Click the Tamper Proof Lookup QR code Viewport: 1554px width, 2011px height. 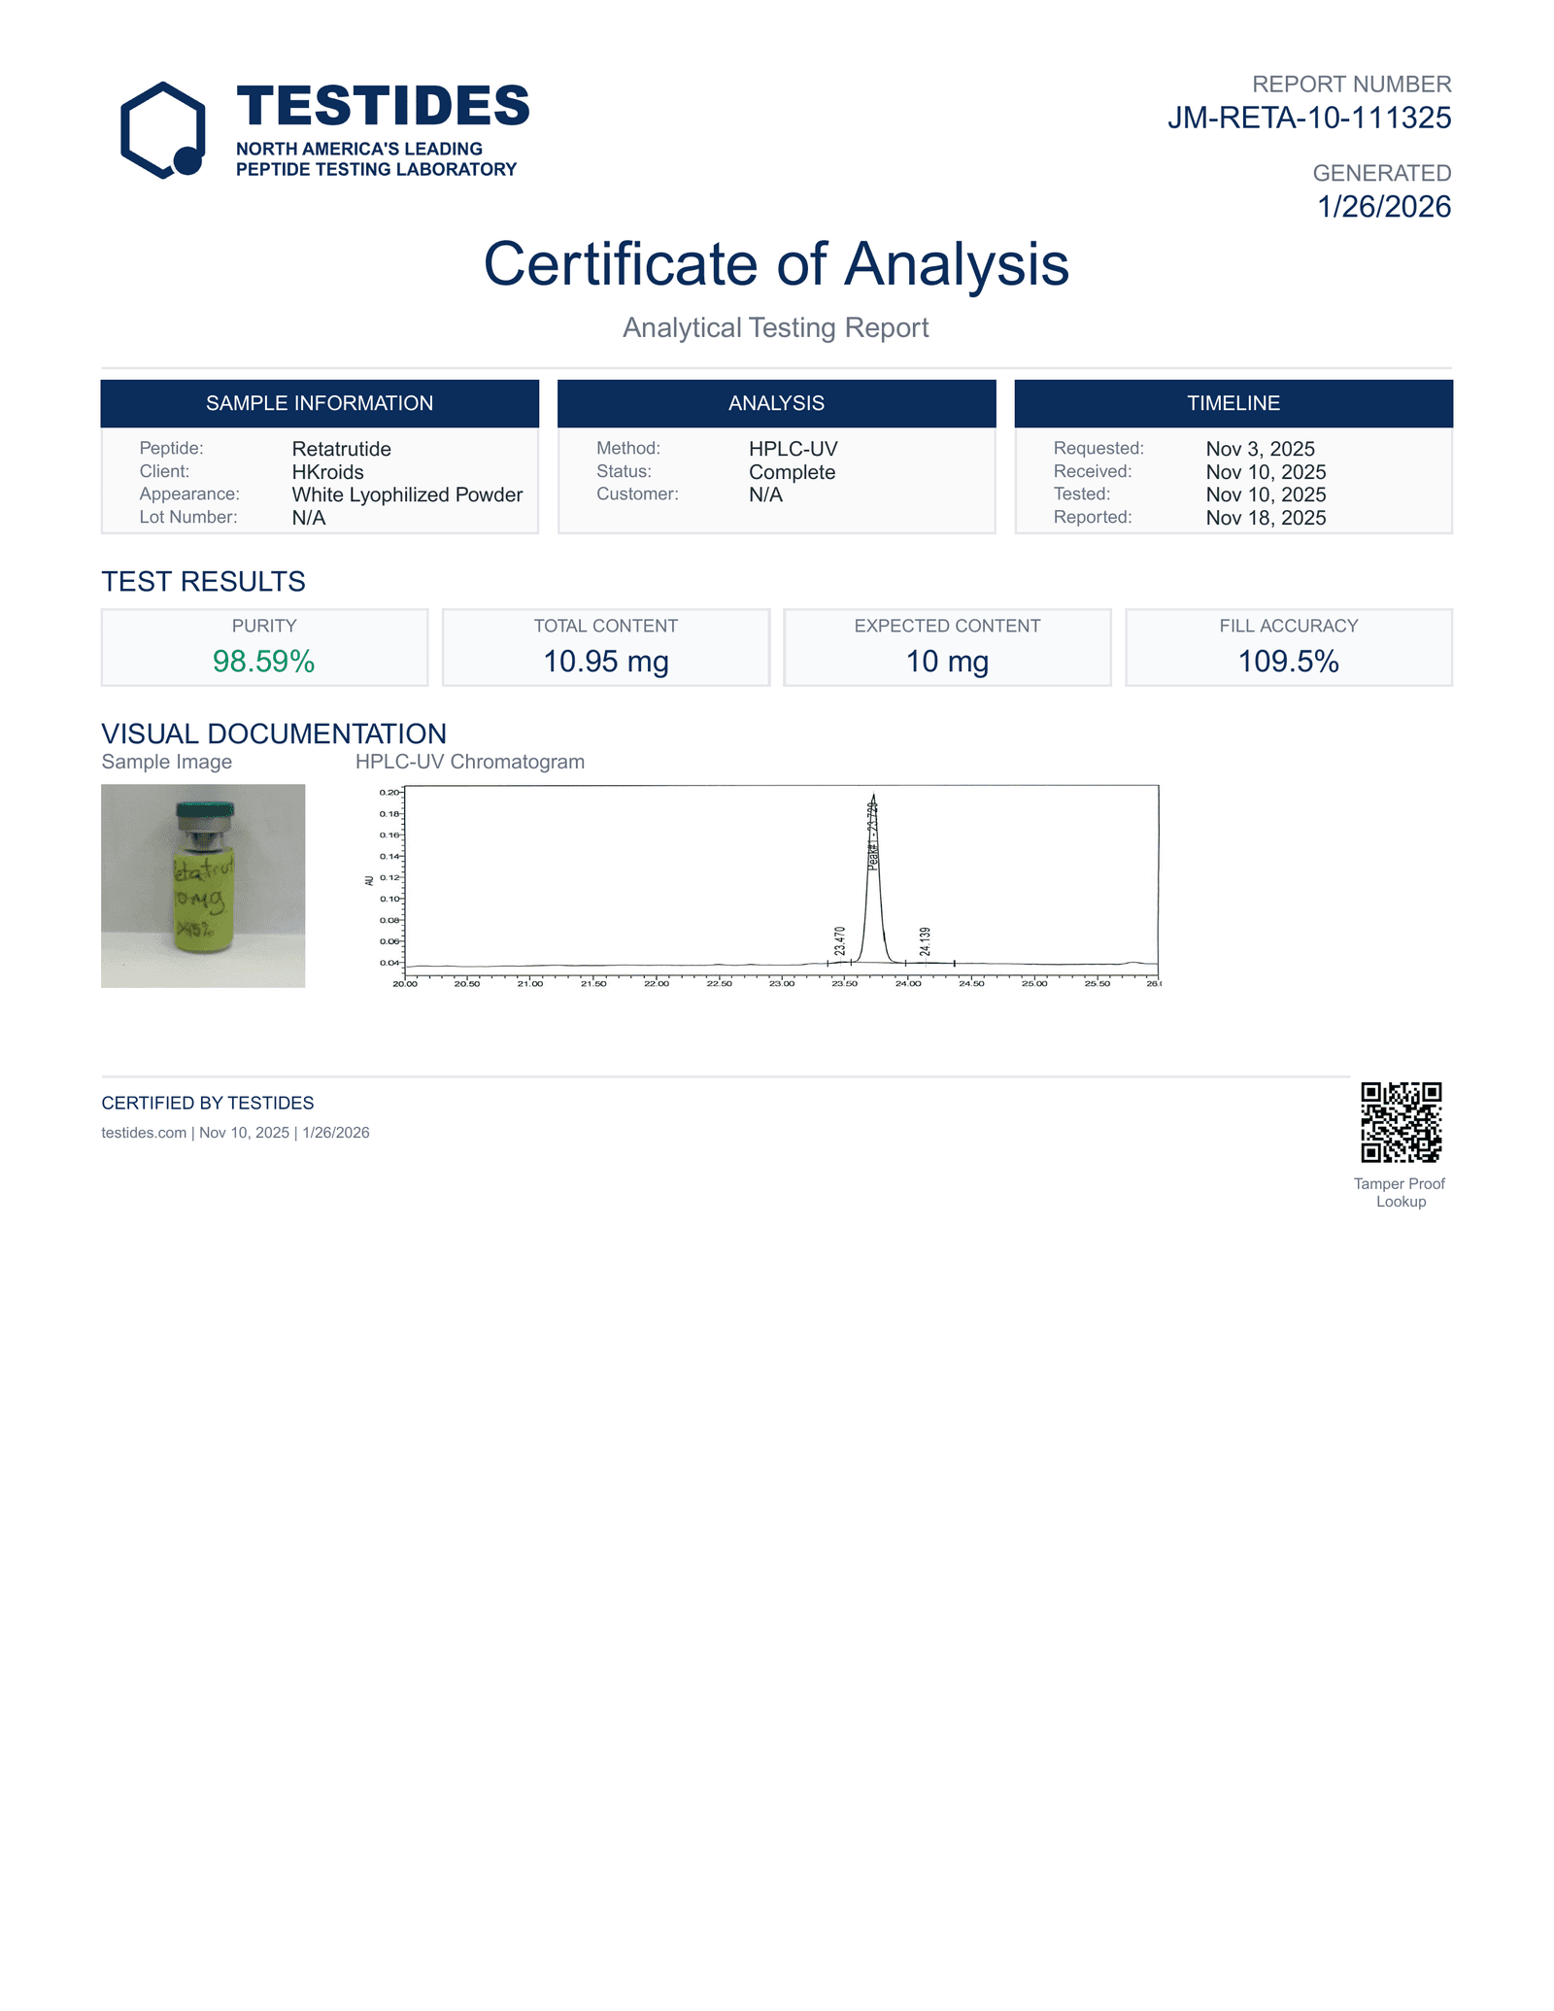(1401, 1122)
